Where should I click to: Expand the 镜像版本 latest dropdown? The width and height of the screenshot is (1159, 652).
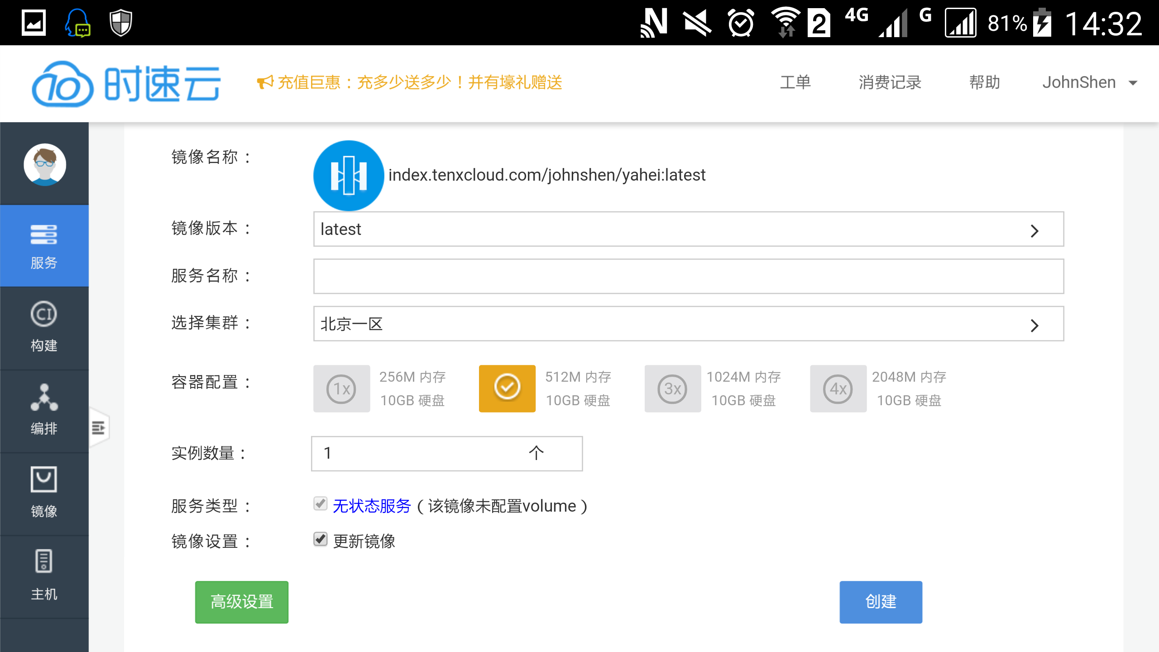coord(688,230)
